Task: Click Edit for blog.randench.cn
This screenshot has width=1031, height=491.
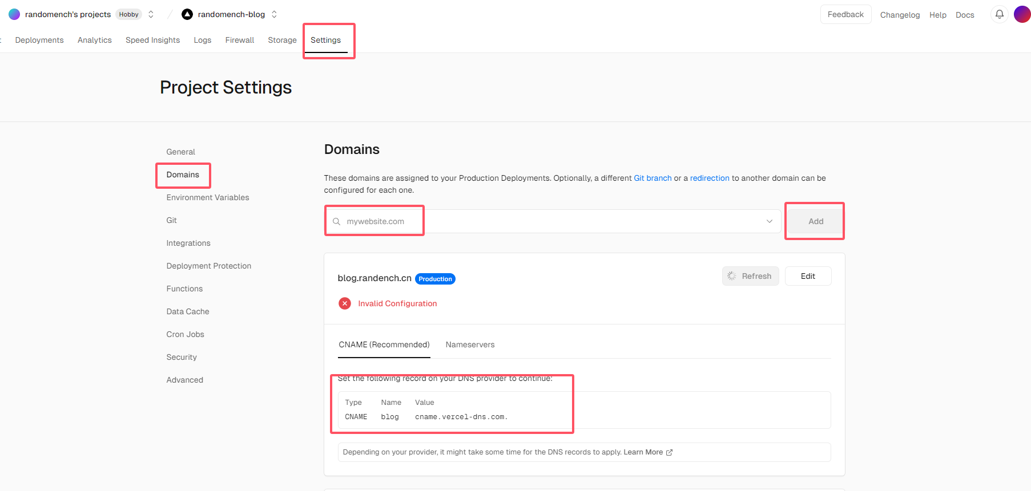Action: (808, 276)
